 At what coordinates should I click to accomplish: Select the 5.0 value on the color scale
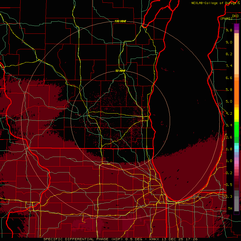click(229, 101)
